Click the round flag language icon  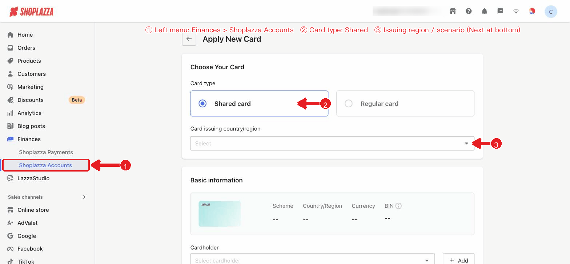click(532, 11)
